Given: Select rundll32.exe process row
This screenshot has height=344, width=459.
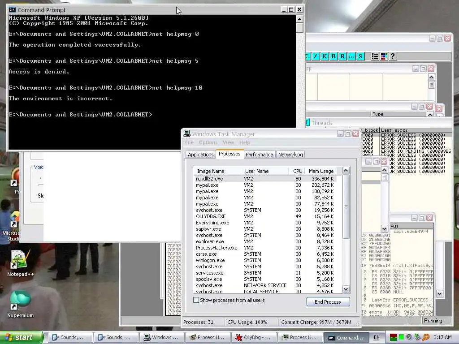Looking at the screenshot, I should [264, 178].
